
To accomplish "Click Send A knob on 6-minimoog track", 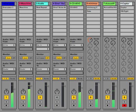I will pyautogui.click(x=90, y=40).
